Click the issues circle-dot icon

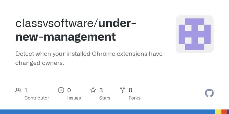click(61, 90)
